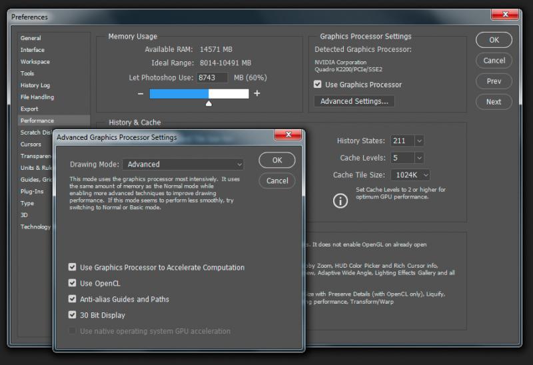Uncheck Use Graphics Processor to Accelerate Computation

tap(72, 267)
